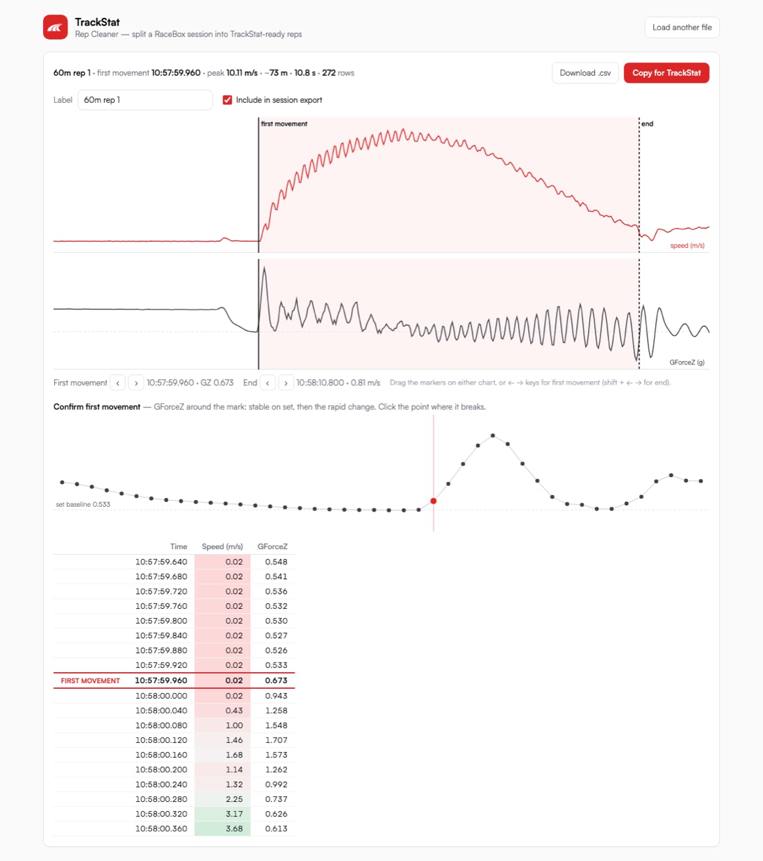Pick the row at 10:57:59.880
763x861 pixels.
pyautogui.click(x=174, y=651)
